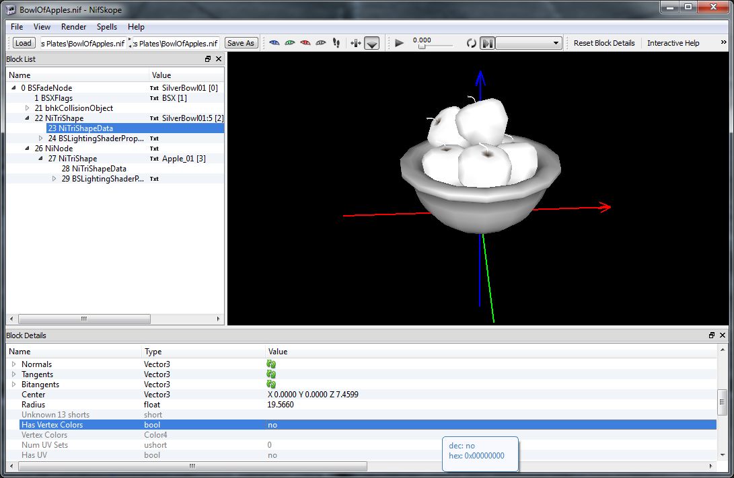Click the load file path field
Image resolution: width=734 pixels, height=478 pixels.
click(83, 44)
